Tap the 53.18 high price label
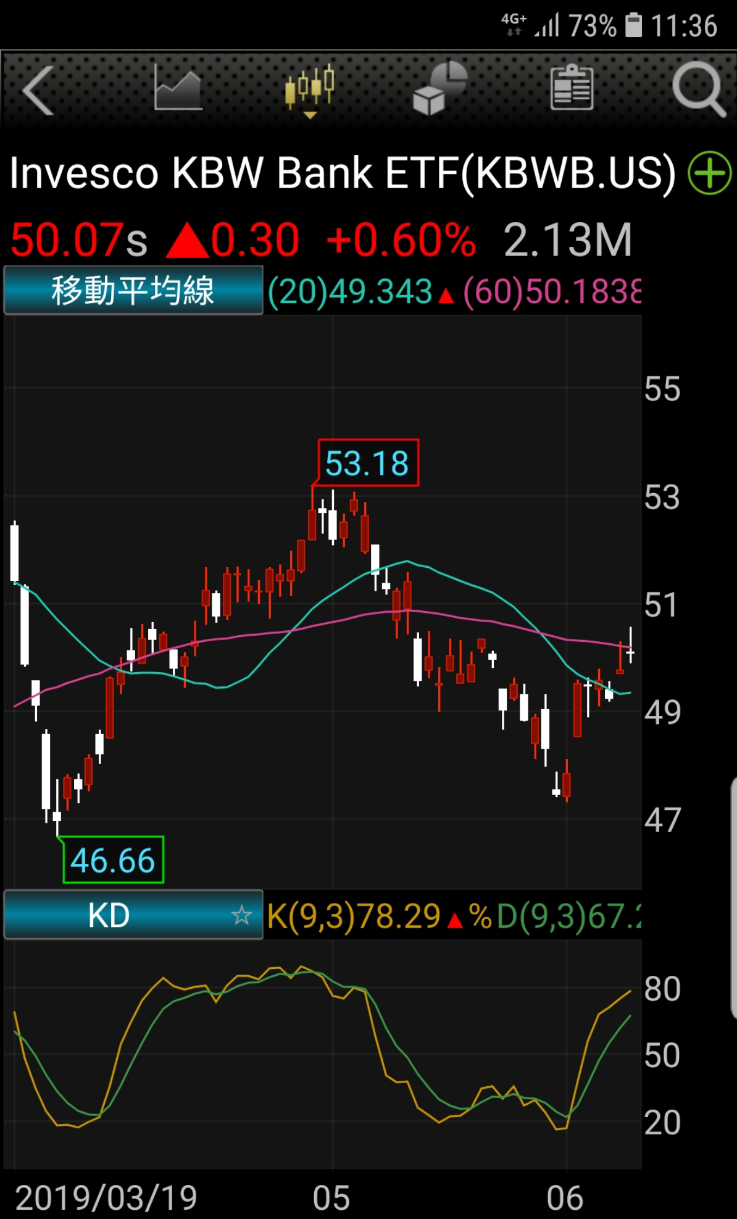The height and width of the screenshot is (1219, 737). click(x=368, y=463)
